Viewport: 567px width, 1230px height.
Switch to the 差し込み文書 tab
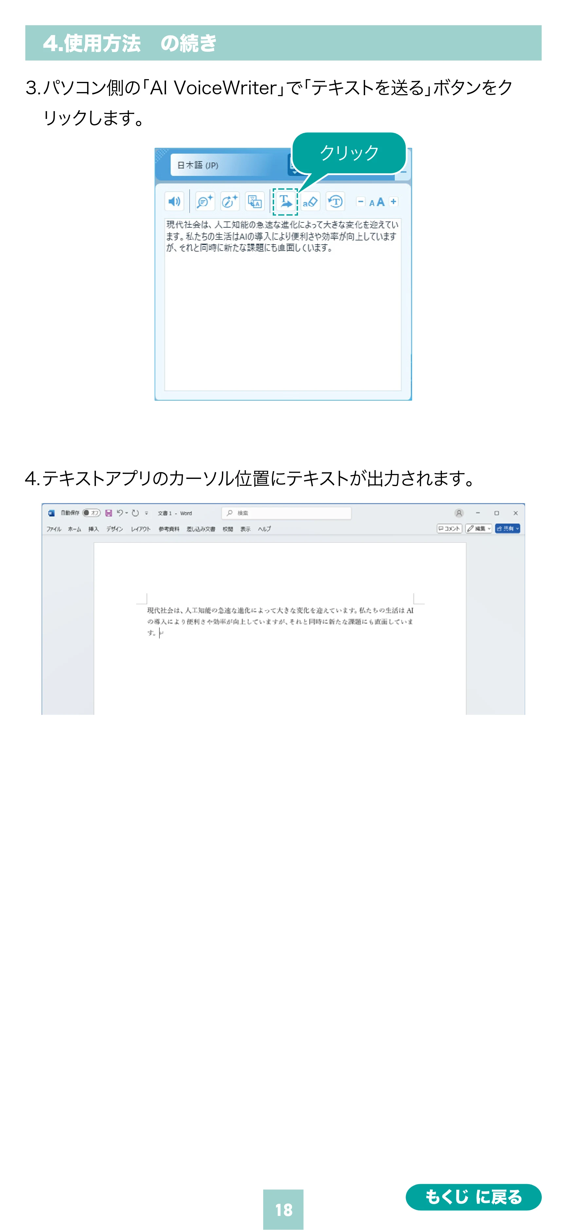click(201, 529)
